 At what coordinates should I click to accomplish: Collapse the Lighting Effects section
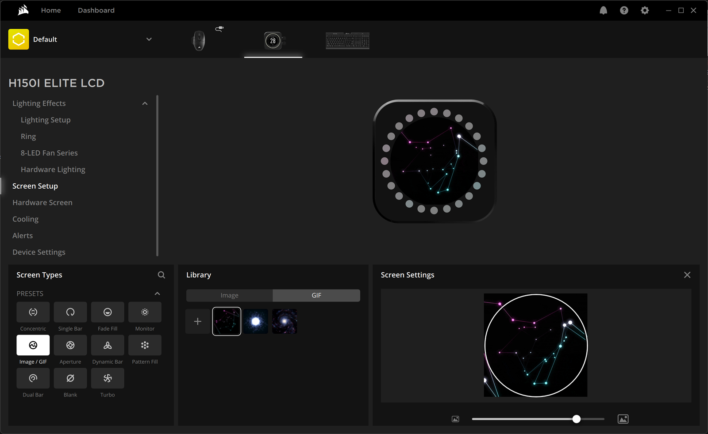tap(145, 103)
